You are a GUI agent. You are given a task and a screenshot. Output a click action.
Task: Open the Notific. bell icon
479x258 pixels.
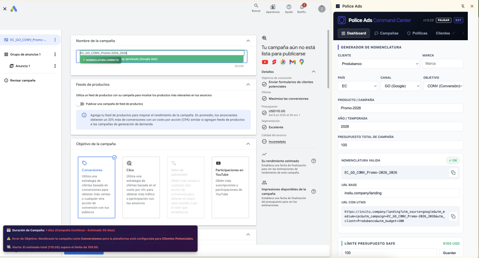(302, 7)
